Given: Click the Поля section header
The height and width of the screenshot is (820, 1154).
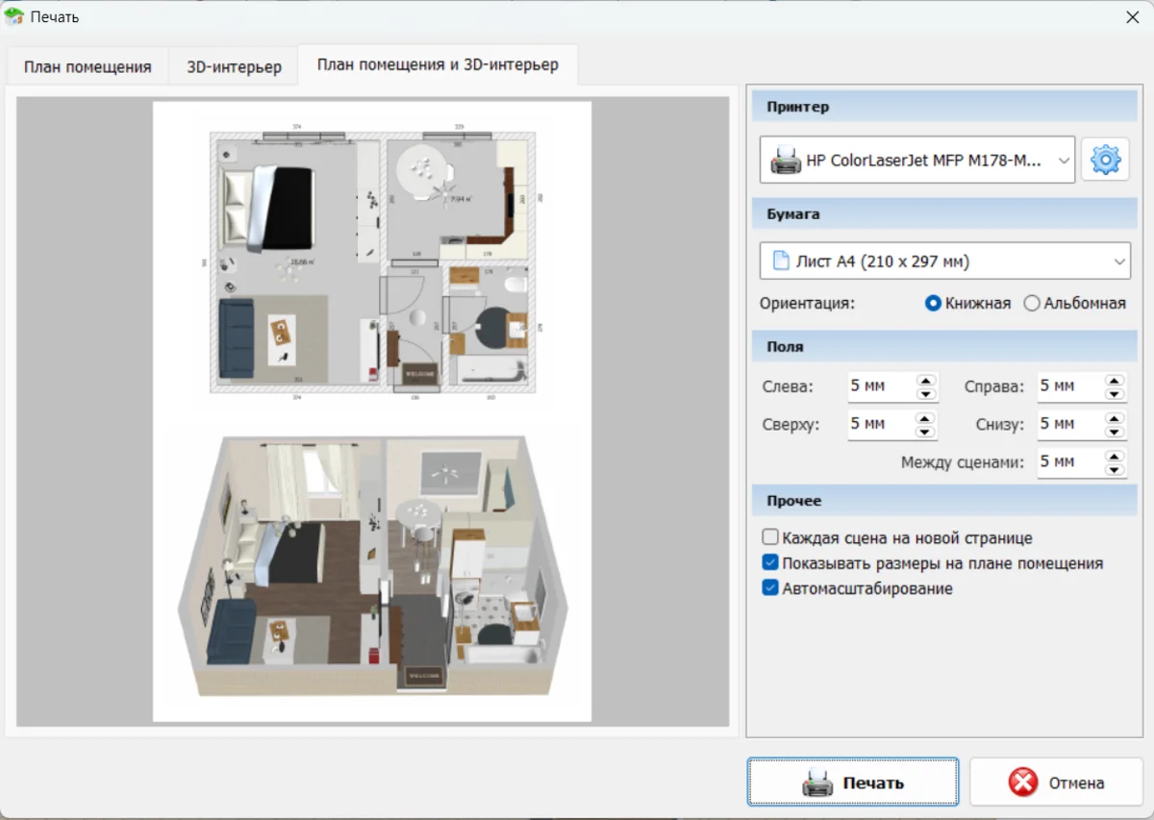Looking at the screenshot, I should click(942, 346).
